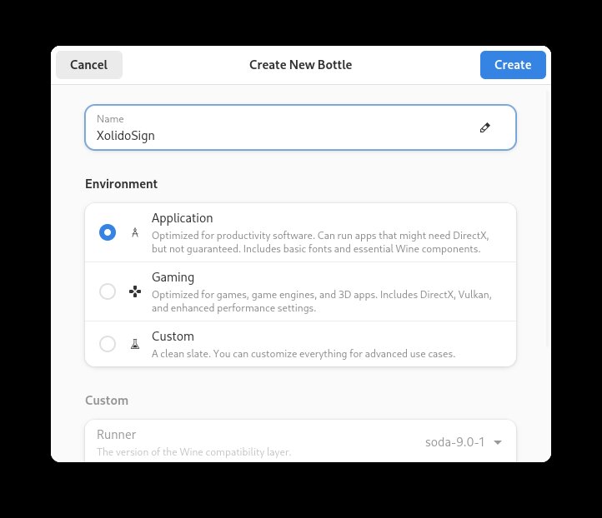Image resolution: width=602 pixels, height=518 pixels.
Task: Click the Application environment compass icon
Action: coord(135,233)
